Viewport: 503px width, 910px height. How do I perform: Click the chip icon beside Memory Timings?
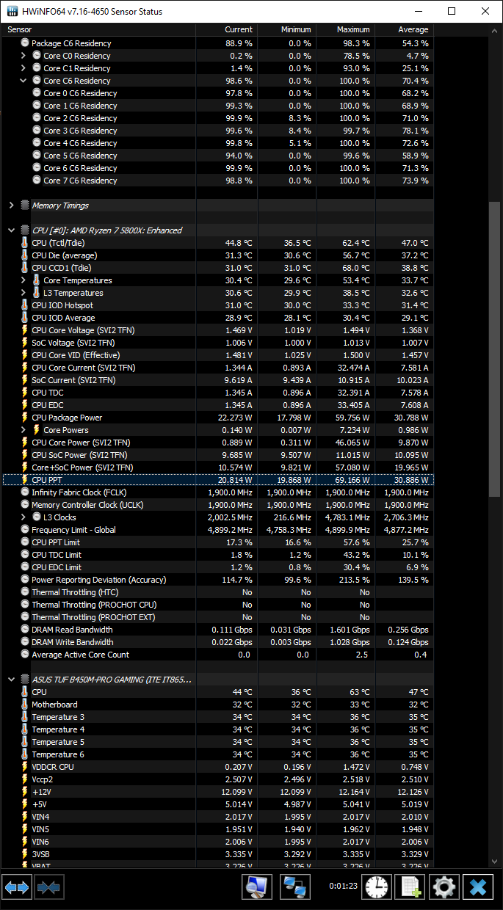pyautogui.click(x=25, y=205)
